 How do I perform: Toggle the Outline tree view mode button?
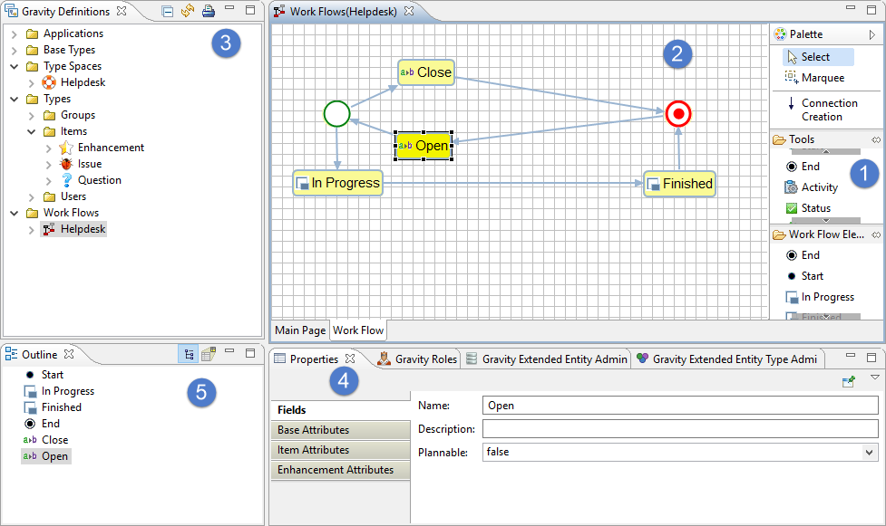tap(188, 354)
